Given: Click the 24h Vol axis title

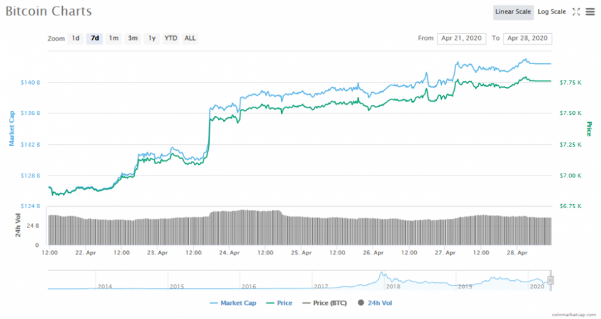Looking at the screenshot, I should click(x=17, y=225).
